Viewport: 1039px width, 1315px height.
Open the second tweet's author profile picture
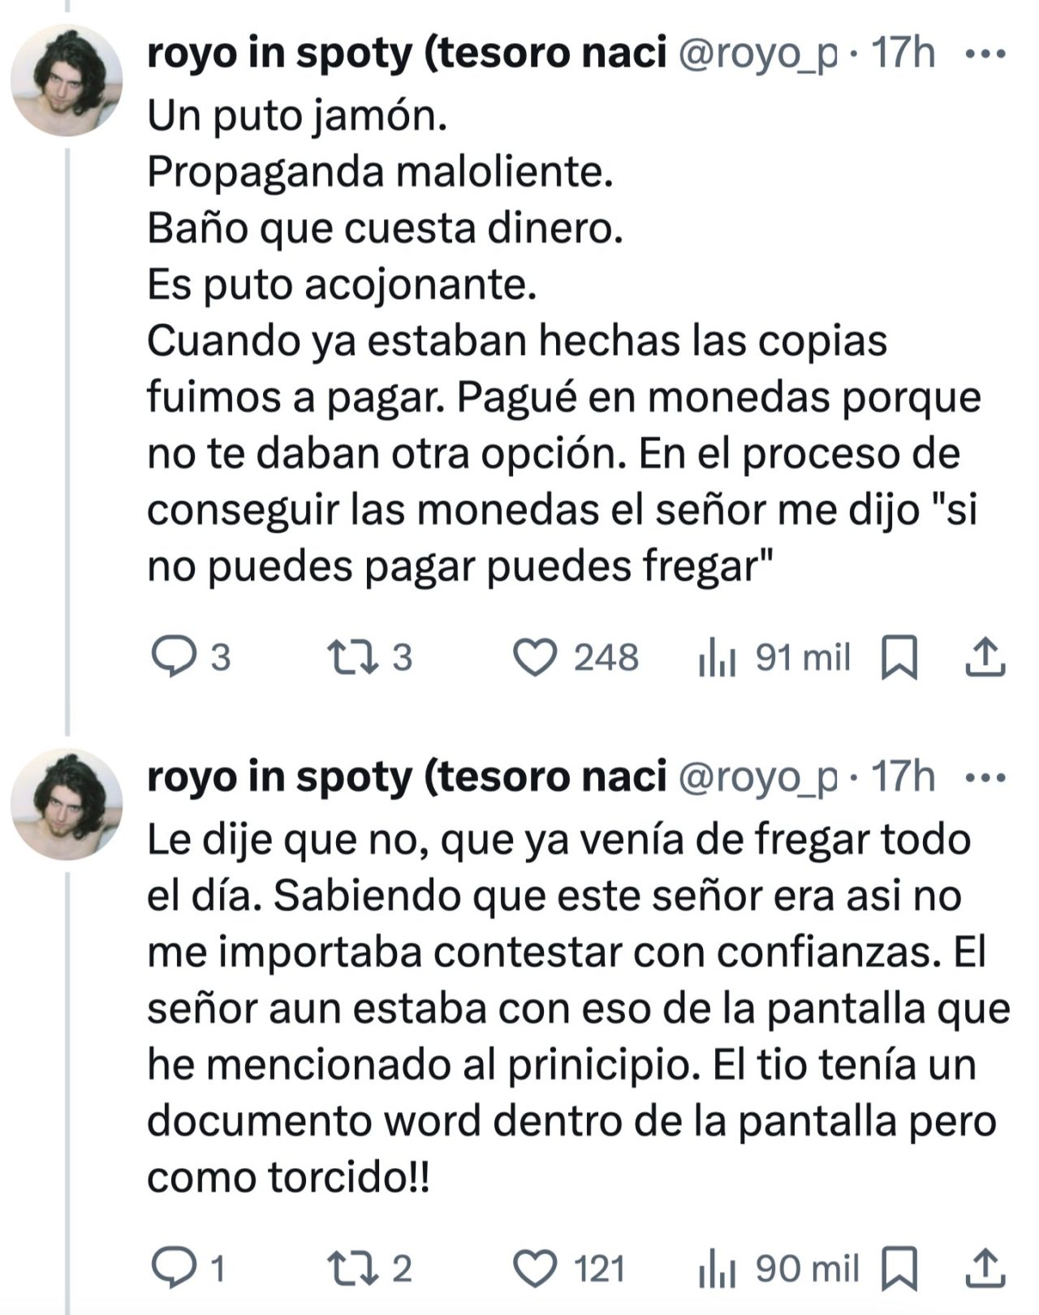coord(67,804)
